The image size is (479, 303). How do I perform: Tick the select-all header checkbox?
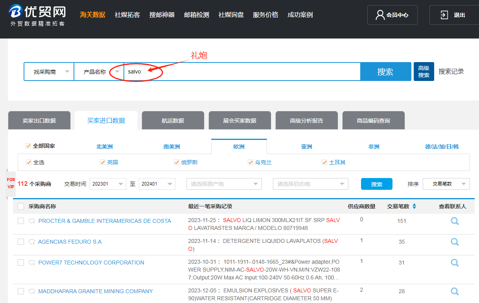tap(21, 206)
